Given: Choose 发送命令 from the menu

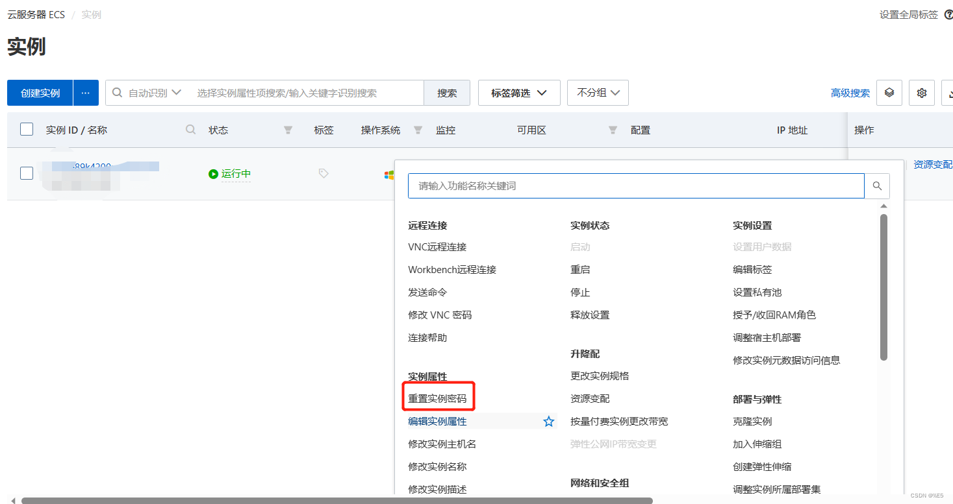Looking at the screenshot, I should pos(427,293).
